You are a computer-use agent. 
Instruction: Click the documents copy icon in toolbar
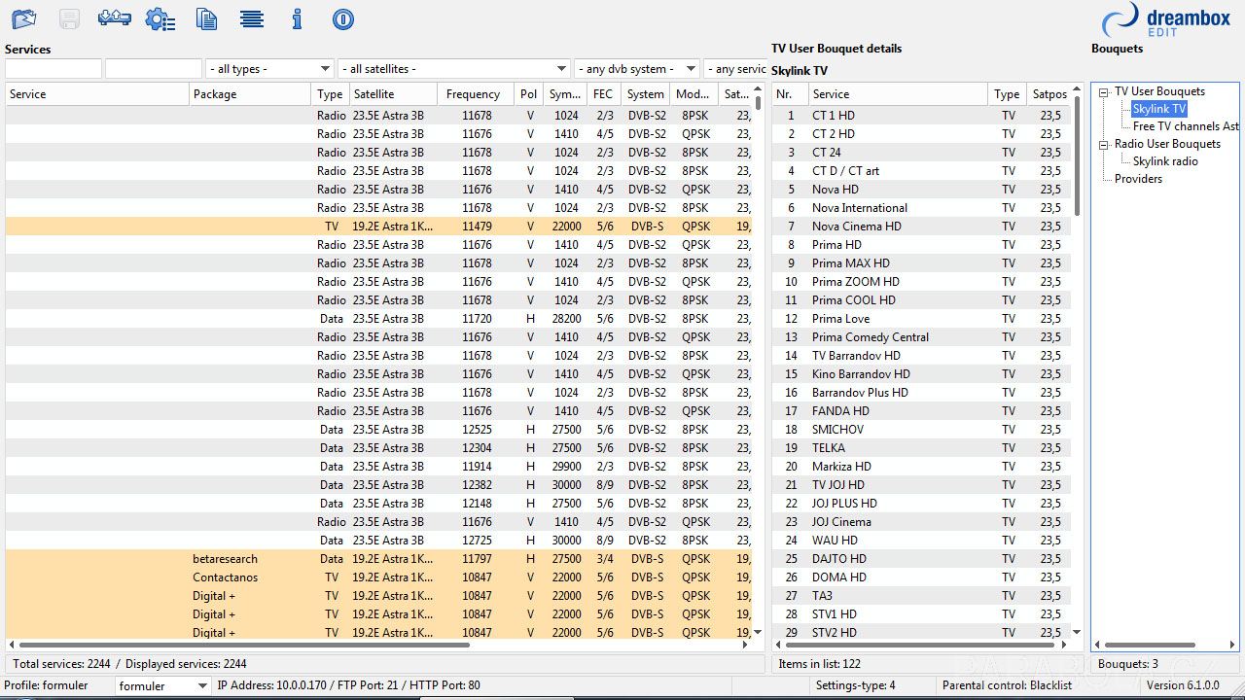[206, 18]
